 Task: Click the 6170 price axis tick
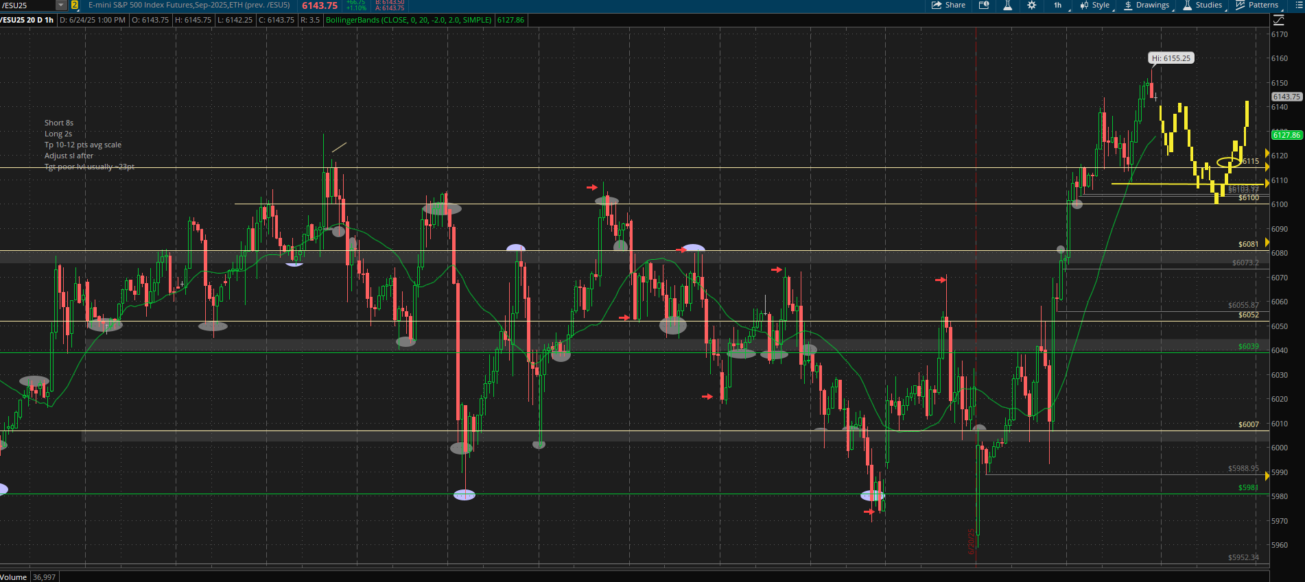1280,34
